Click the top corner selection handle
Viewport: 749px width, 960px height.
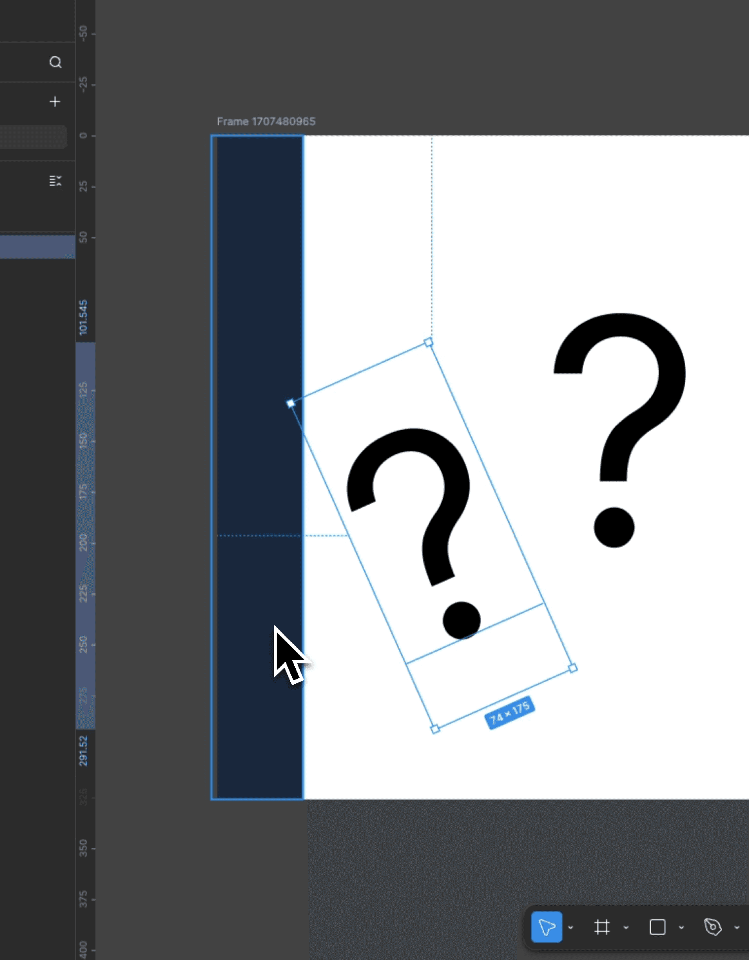428,342
